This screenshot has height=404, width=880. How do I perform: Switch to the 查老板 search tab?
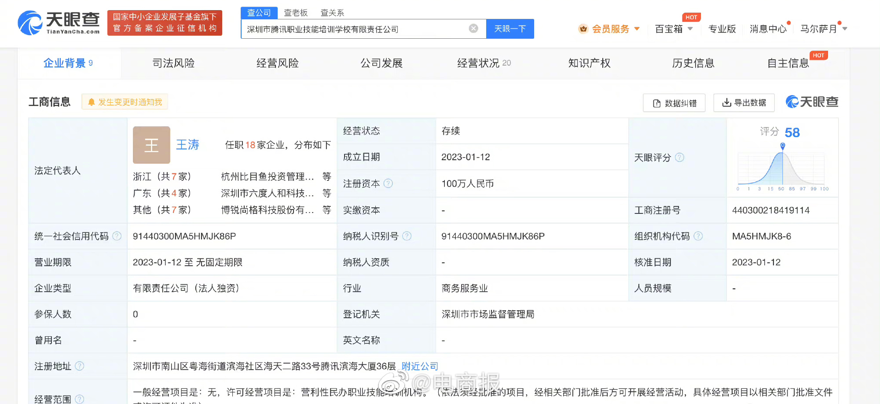coord(296,13)
